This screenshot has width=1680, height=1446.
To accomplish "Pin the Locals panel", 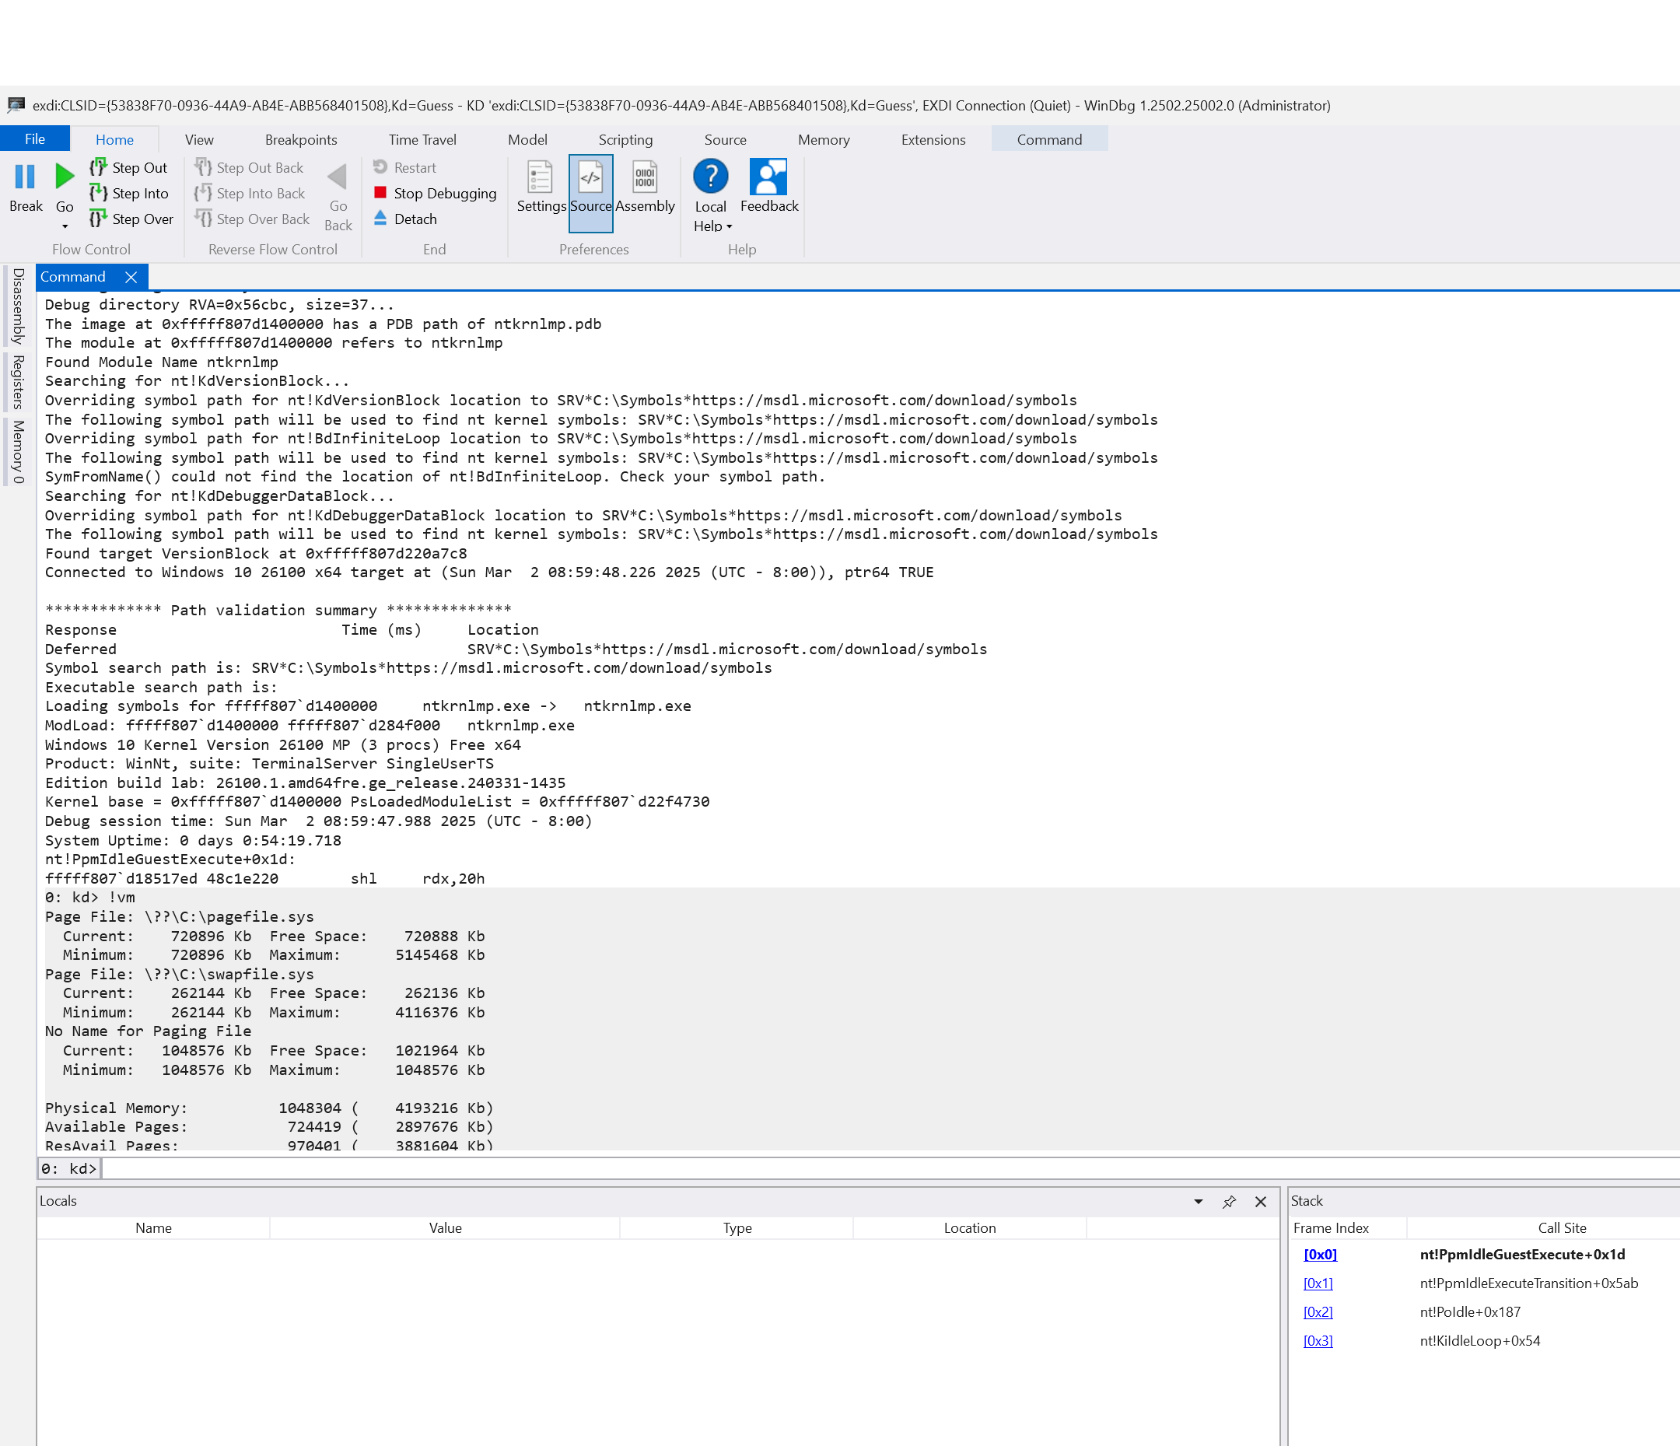I will 1229,1202.
